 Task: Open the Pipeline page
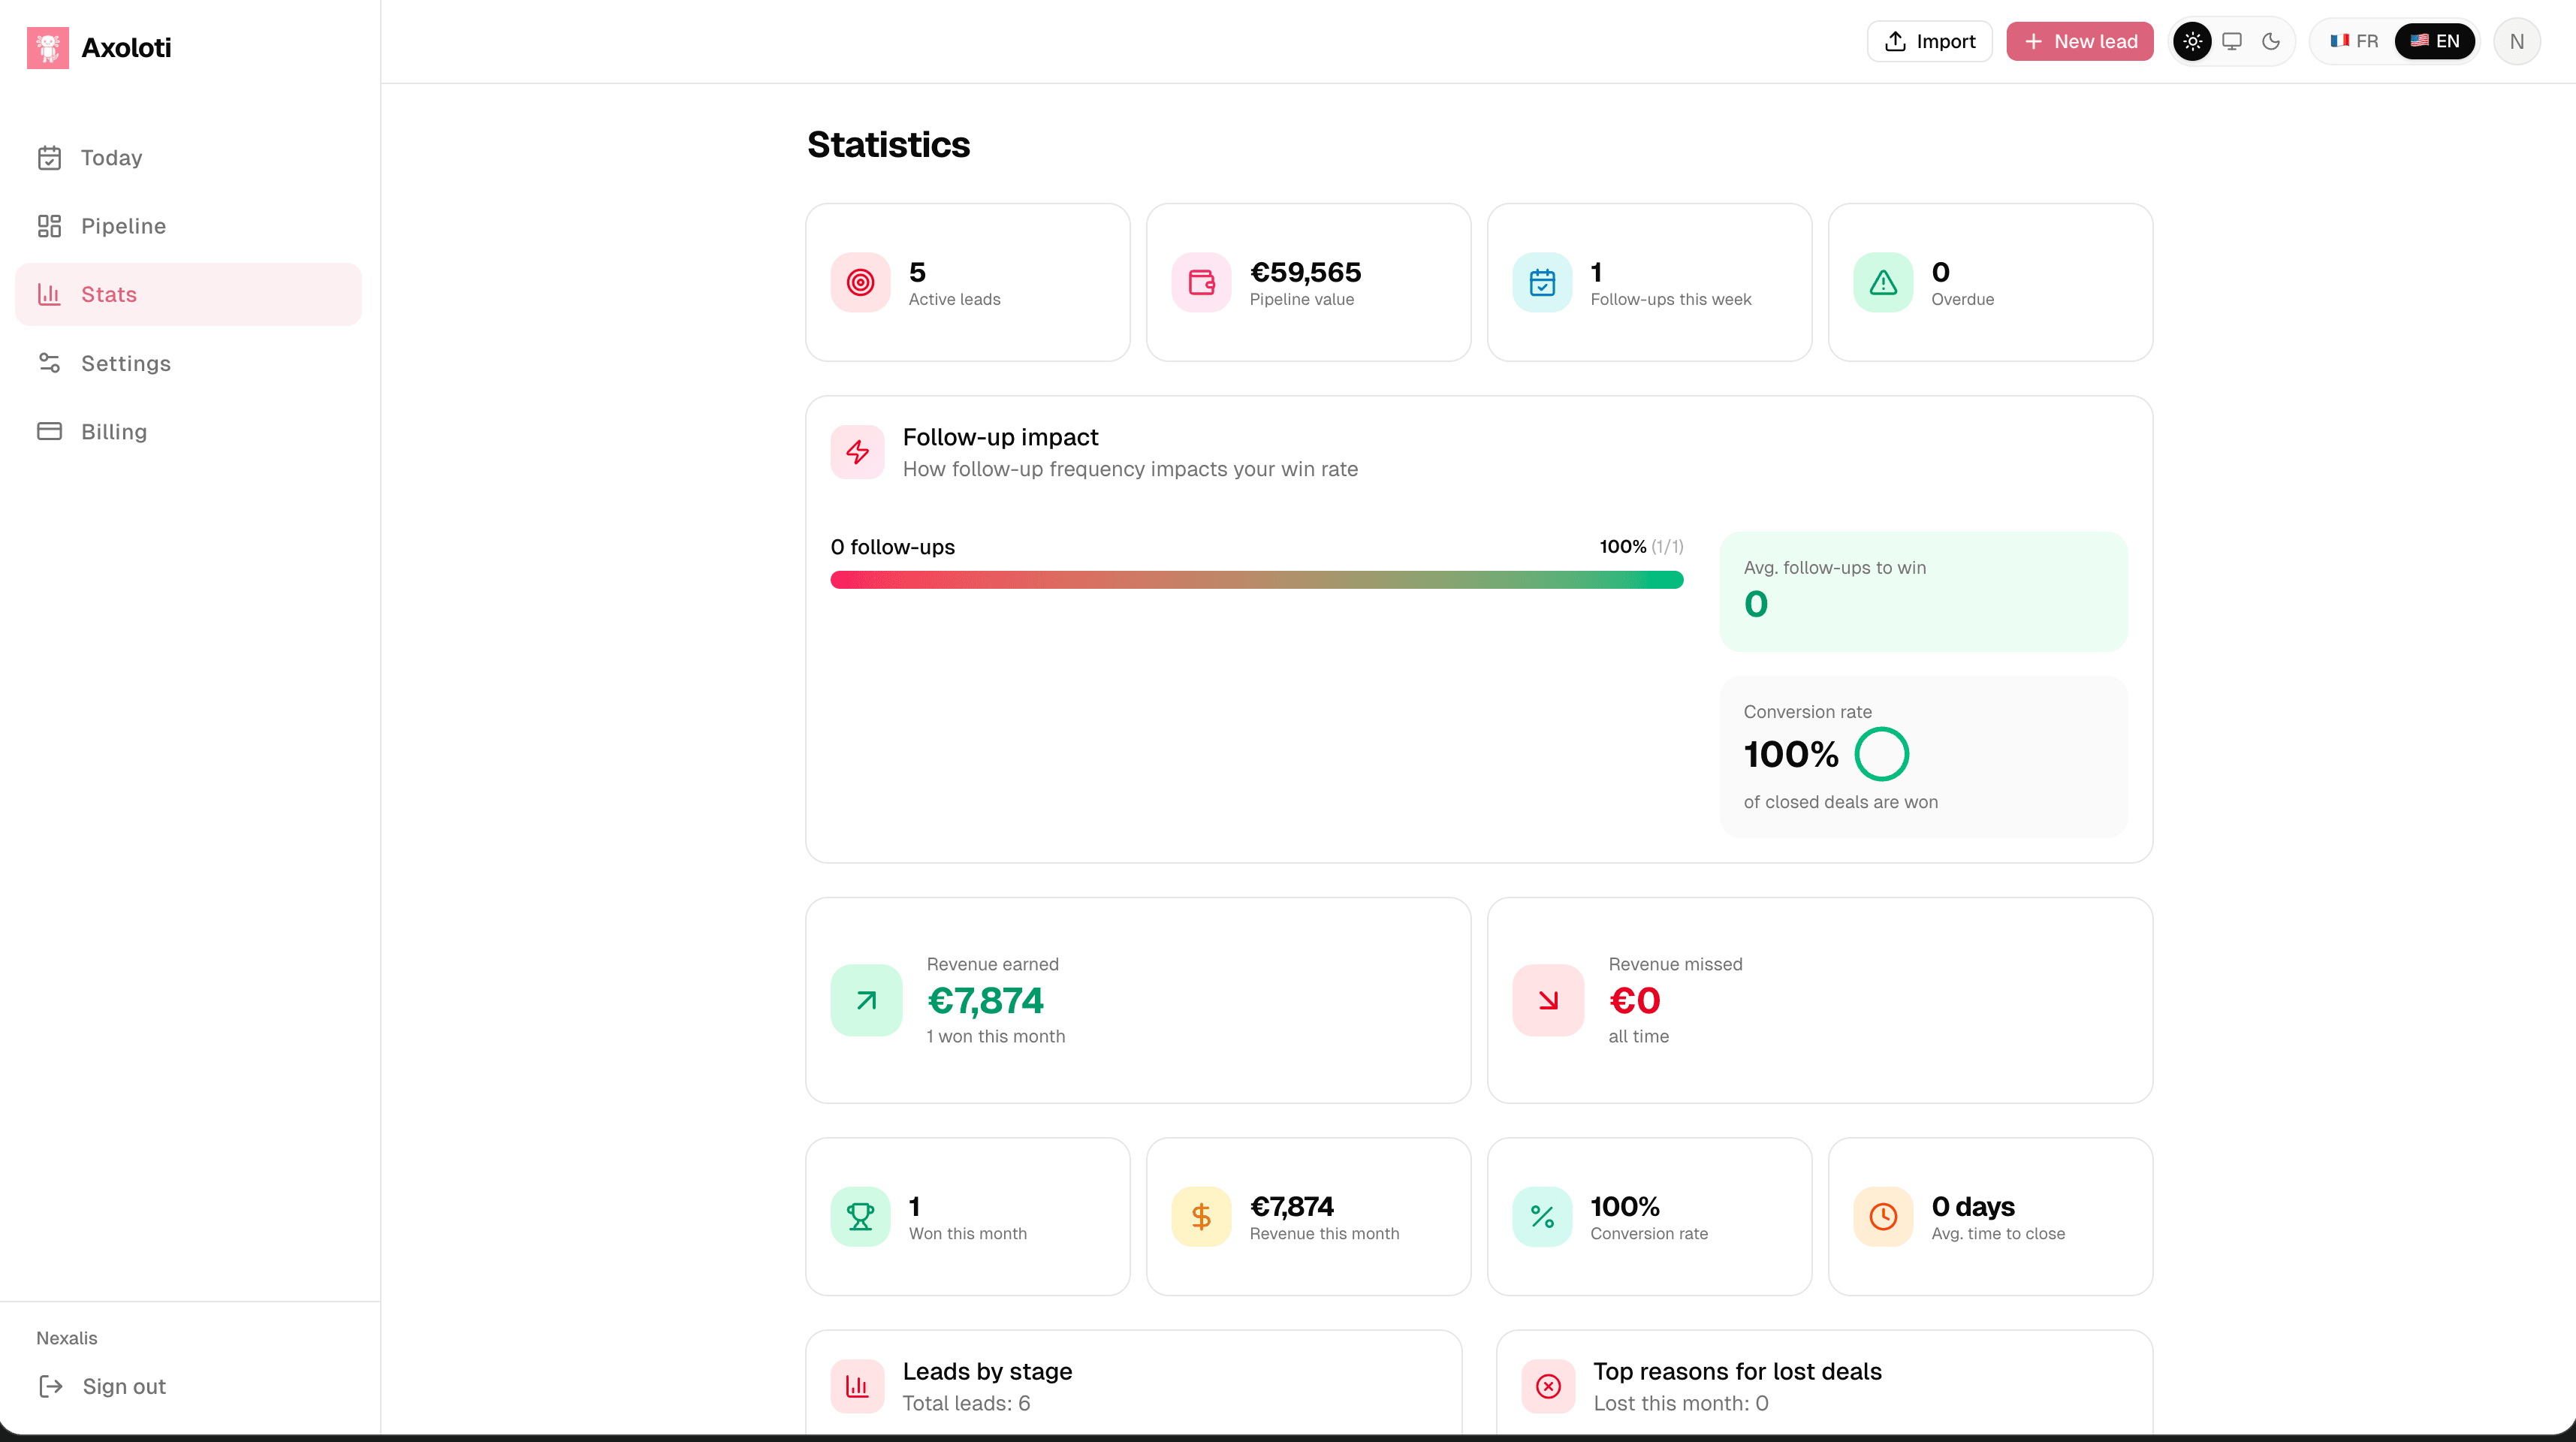pos(188,226)
